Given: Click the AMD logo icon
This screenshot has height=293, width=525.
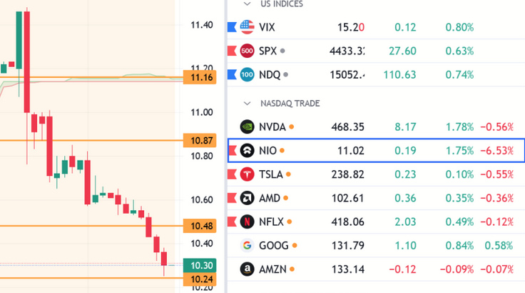Looking at the screenshot, I should [248, 198].
